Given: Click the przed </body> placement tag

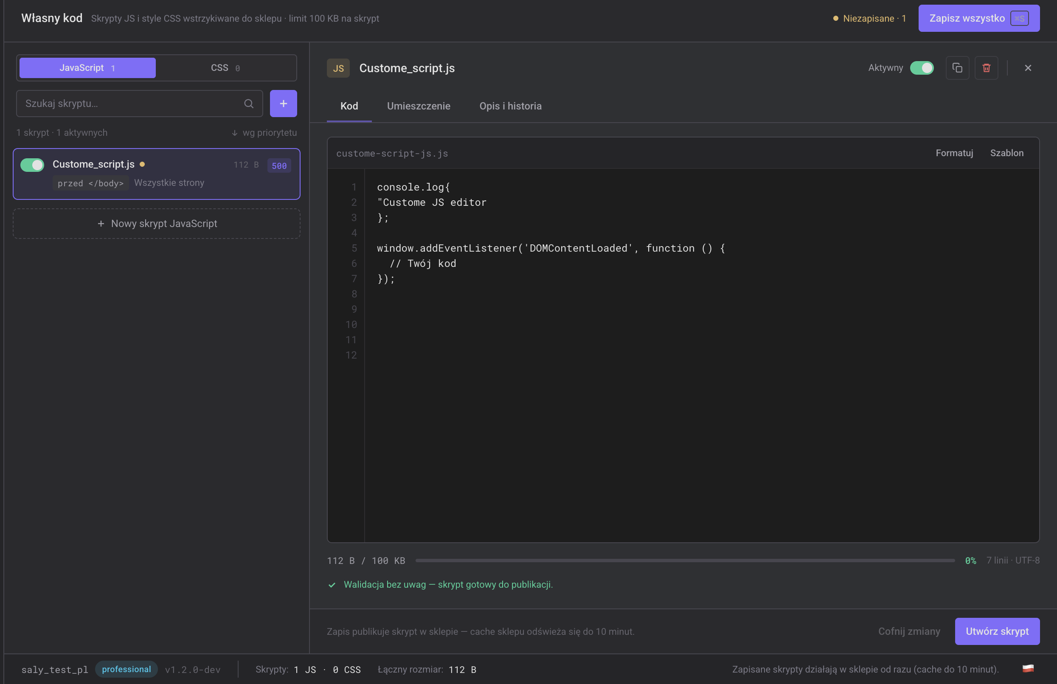Looking at the screenshot, I should pos(90,183).
